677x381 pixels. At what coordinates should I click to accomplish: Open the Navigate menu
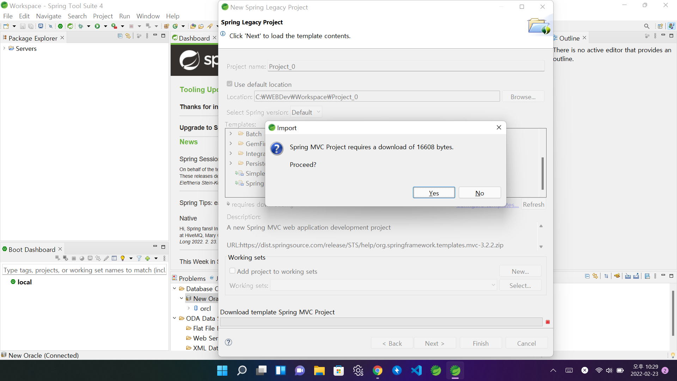point(48,16)
